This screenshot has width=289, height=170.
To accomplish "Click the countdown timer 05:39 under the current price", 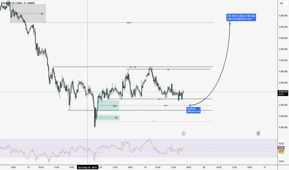I will (281, 94).
